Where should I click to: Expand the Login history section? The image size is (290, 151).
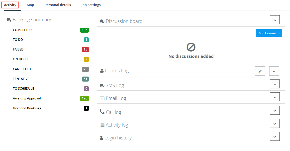tap(274, 136)
